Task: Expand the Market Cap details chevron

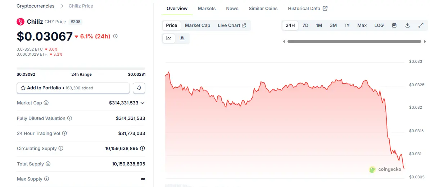Action: tap(142, 103)
